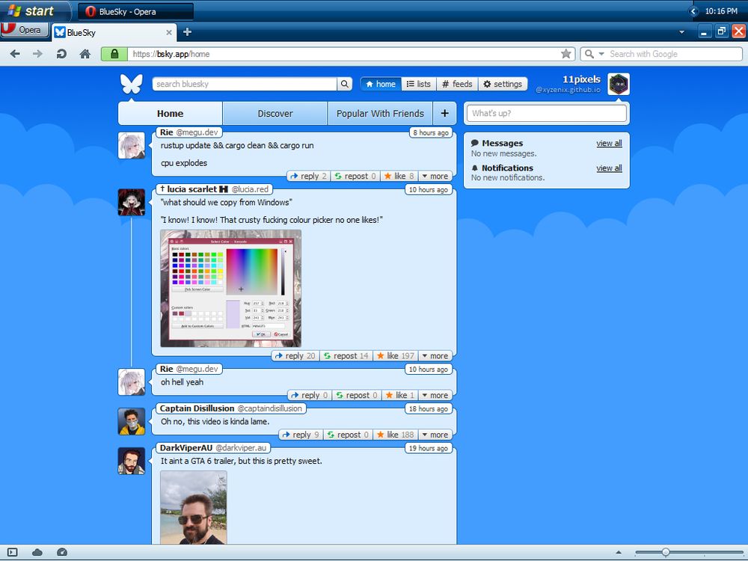Click the browser home icon

click(85, 54)
